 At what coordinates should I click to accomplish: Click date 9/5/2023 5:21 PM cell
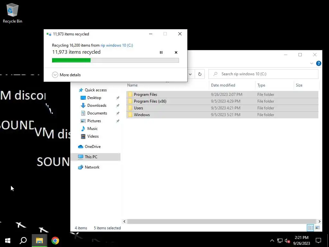226,115
